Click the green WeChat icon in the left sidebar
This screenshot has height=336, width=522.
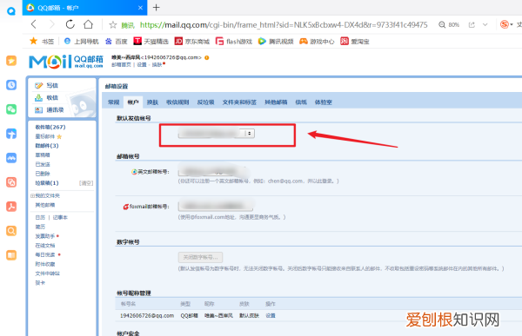11,109
